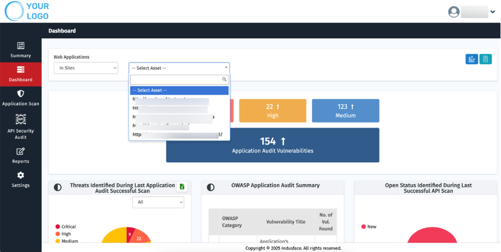This screenshot has width=501, height=252.
Task: Open the In Sites dropdown
Action: 86,68
